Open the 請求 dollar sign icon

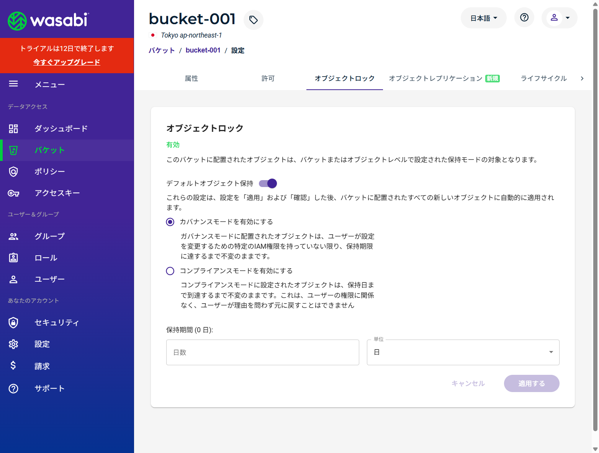pyautogui.click(x=13, y=366)
